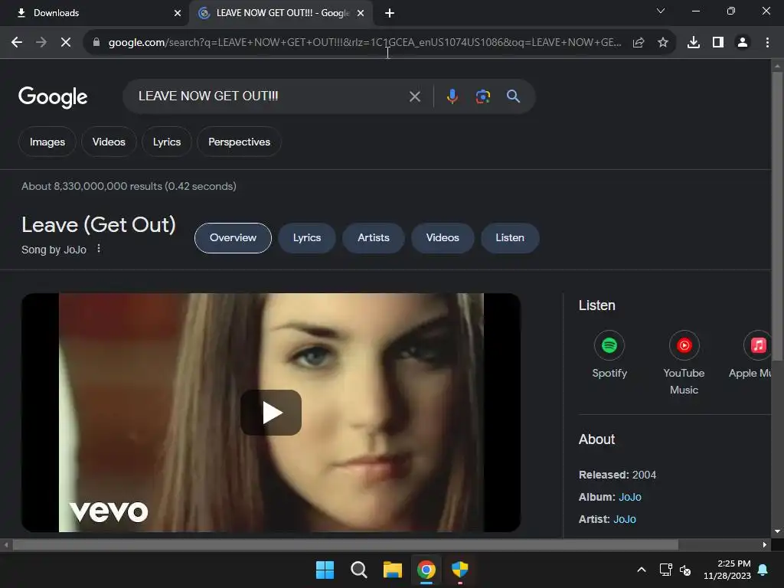Click into the Google search field
Image resolution: width=784 pixels, height=588 pixels.
tap(270, 96)
